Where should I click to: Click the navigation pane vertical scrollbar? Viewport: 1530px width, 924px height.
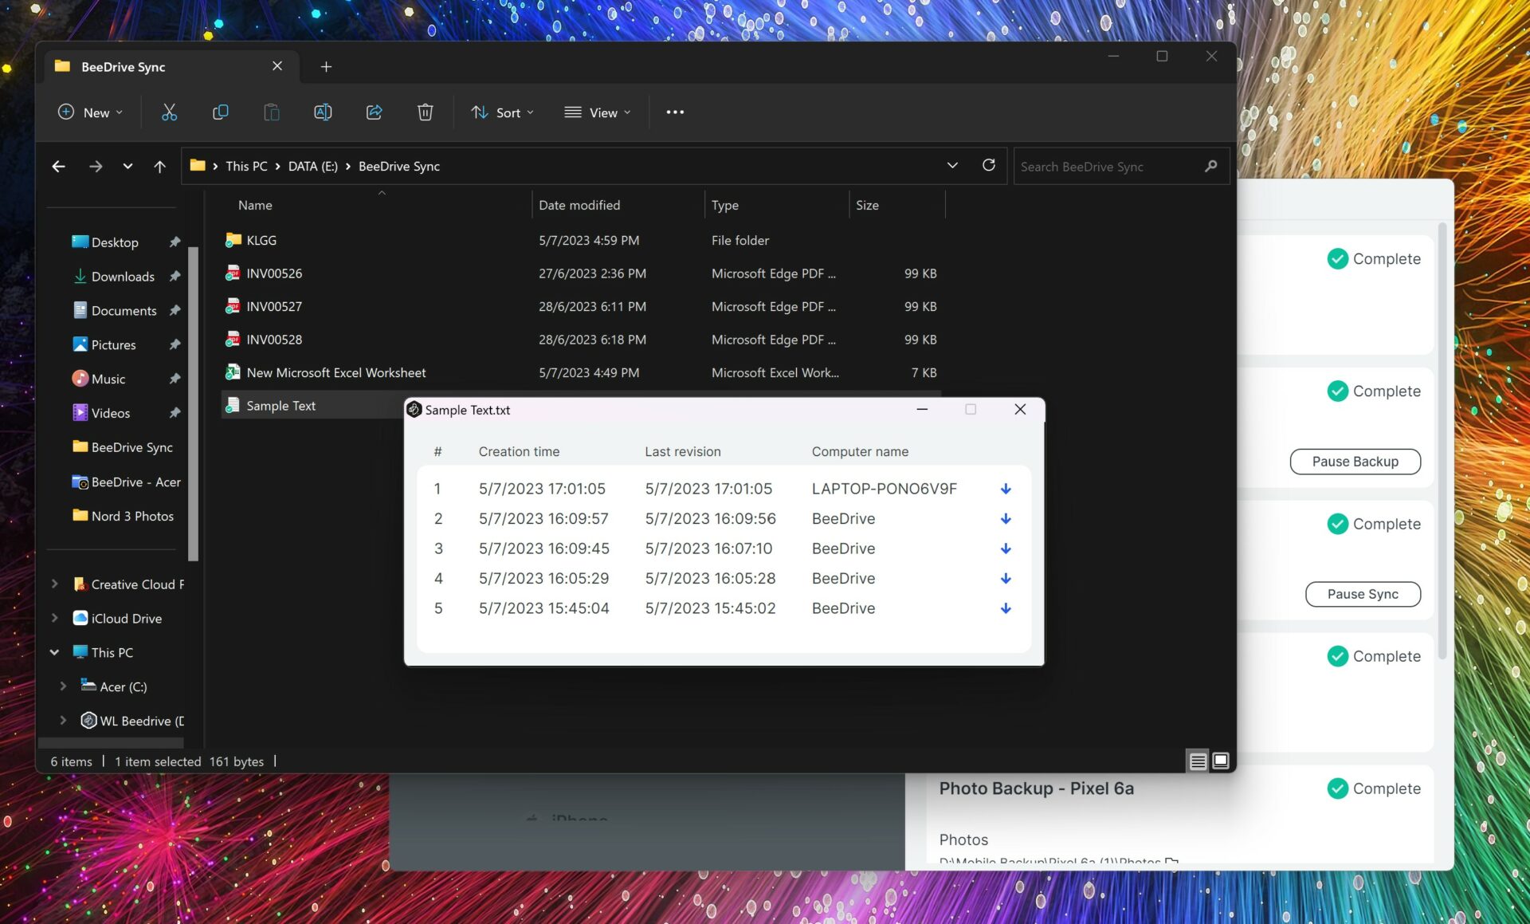[193, 403]
